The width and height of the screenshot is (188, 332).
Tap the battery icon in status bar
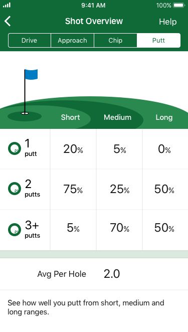pyautogui.click(x=179, y=6)
